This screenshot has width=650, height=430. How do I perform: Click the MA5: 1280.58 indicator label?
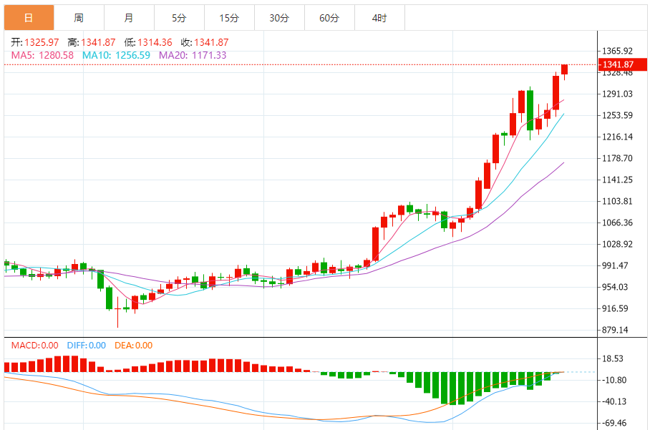[42, 55]
